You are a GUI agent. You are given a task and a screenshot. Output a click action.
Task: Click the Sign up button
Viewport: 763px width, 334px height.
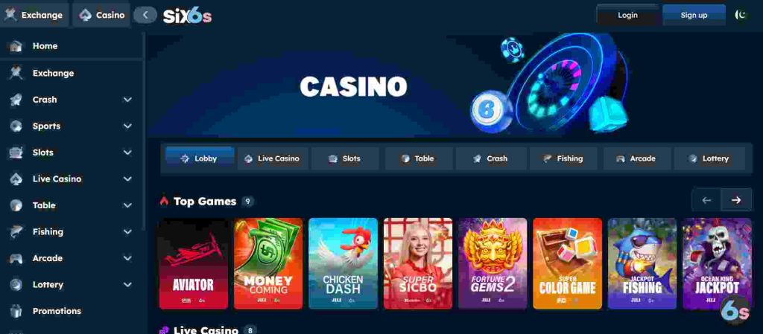(694, 15)
